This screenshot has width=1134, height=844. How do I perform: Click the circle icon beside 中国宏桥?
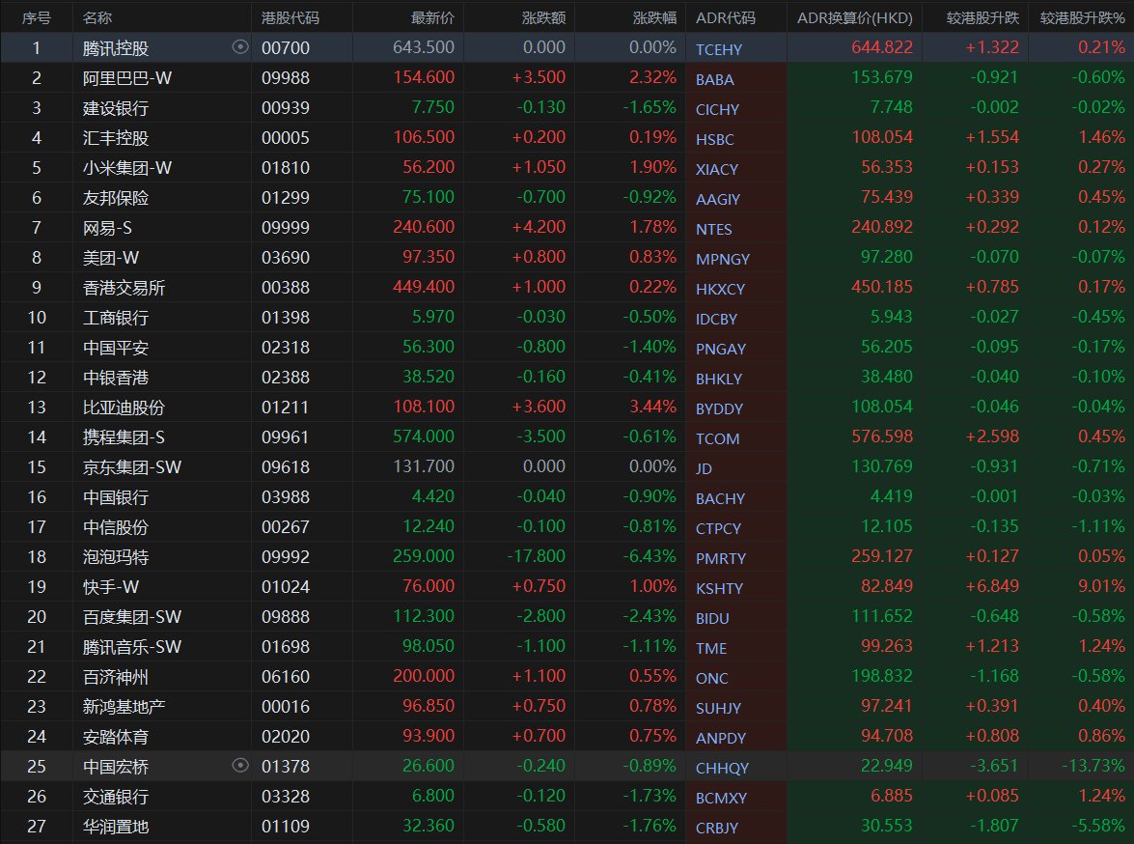click(240, 766)
